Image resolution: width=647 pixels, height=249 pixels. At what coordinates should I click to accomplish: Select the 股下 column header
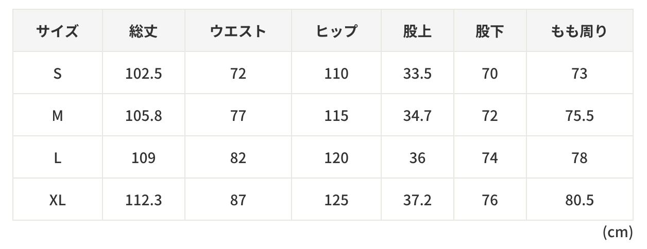[x=490, y=31]
